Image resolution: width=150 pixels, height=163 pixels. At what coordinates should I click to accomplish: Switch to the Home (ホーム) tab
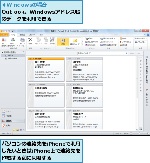pyautogui.click(x=13, y=35)
